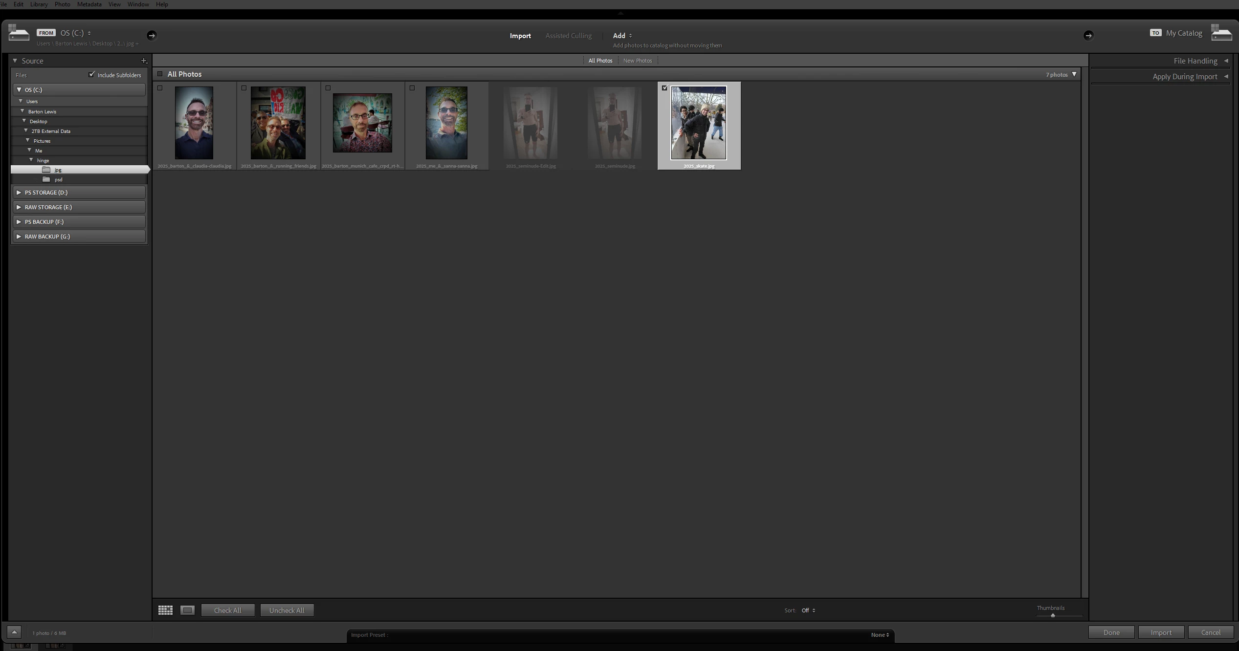Switch to grid view
Image resolution: width=1239 pixels, height=651 pixels.
point(165,610)
